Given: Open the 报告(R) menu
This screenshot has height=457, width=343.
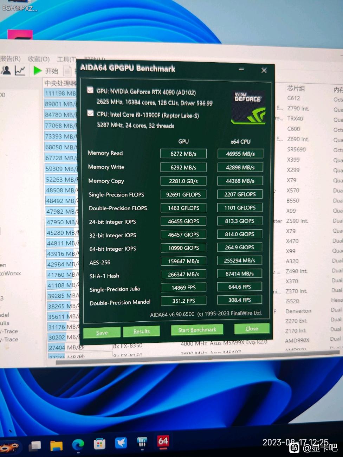Looking at the screenshot, I should pyautogui.click(x=10, y=59).
